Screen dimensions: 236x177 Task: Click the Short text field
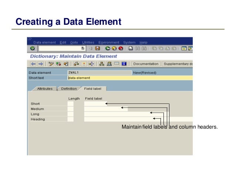130,78
